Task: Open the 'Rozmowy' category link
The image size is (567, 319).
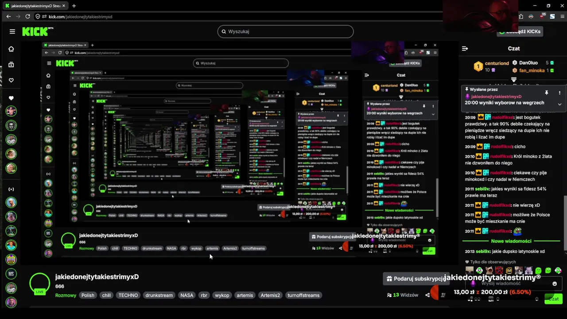Action: [x=66, y=295]
